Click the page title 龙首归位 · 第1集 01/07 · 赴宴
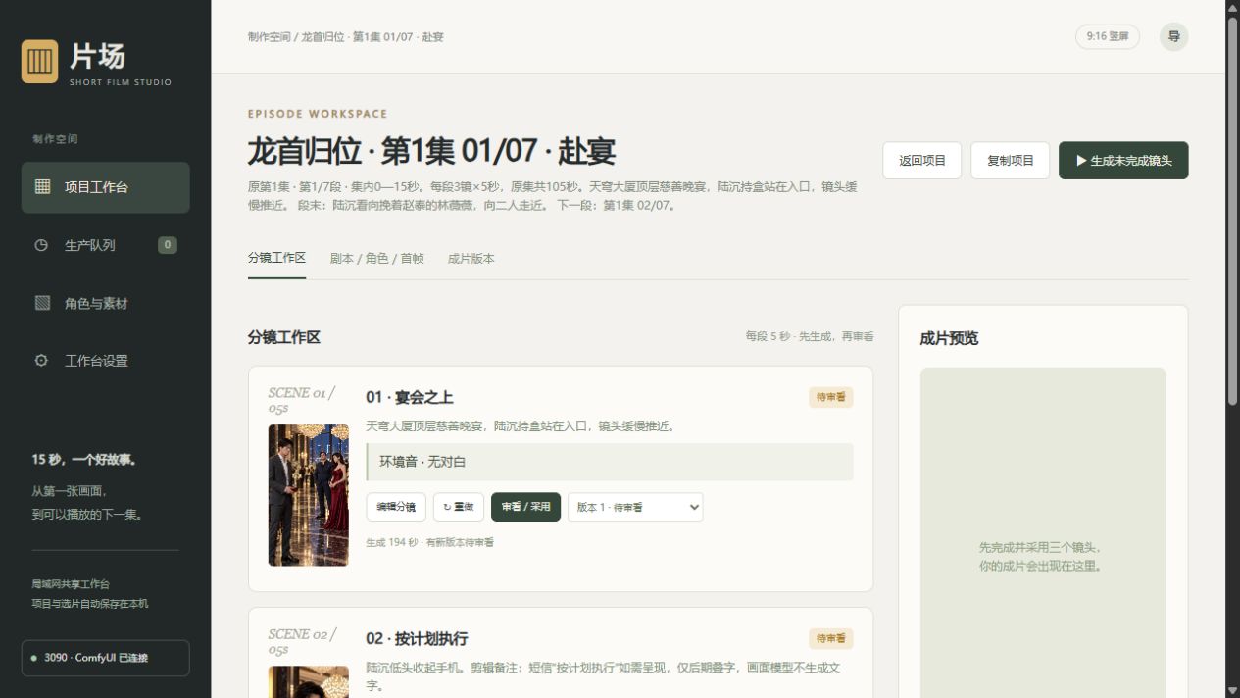Image resolution: width=1240 pixels, height=698 pixels. pyautogui.click(x=432, y=152)
